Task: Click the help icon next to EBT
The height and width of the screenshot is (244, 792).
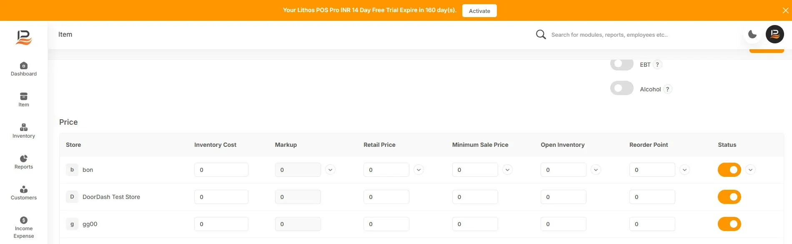Action: coord(657,65)
